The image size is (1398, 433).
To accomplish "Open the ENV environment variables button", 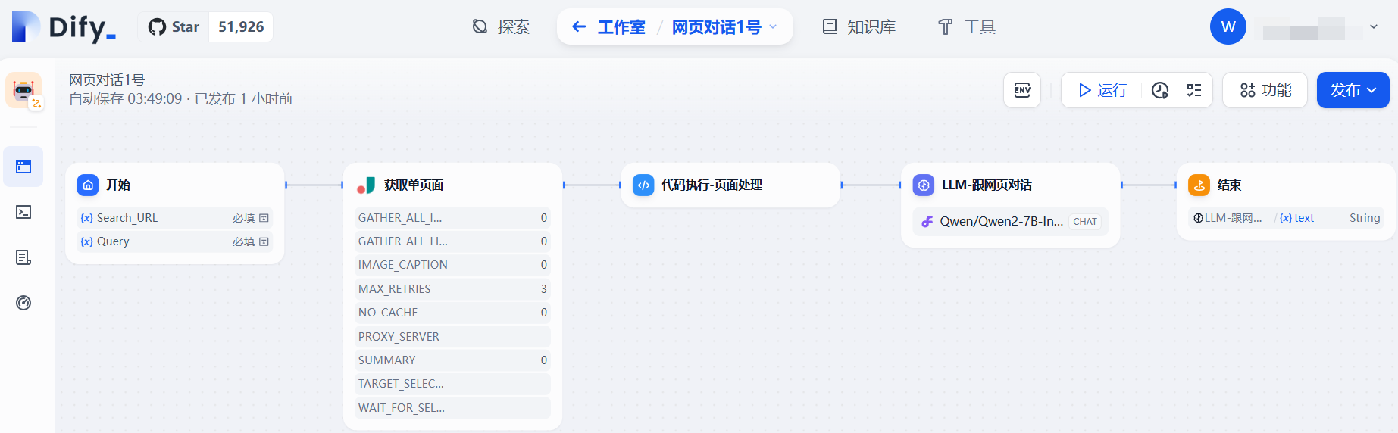I will (x=1022, y=90).
